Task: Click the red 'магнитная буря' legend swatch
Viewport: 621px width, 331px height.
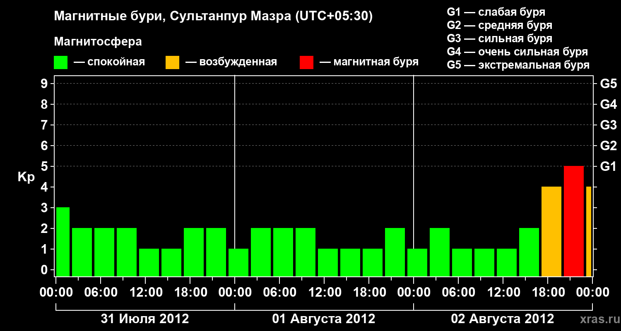Action: click(x=307, y=62)
